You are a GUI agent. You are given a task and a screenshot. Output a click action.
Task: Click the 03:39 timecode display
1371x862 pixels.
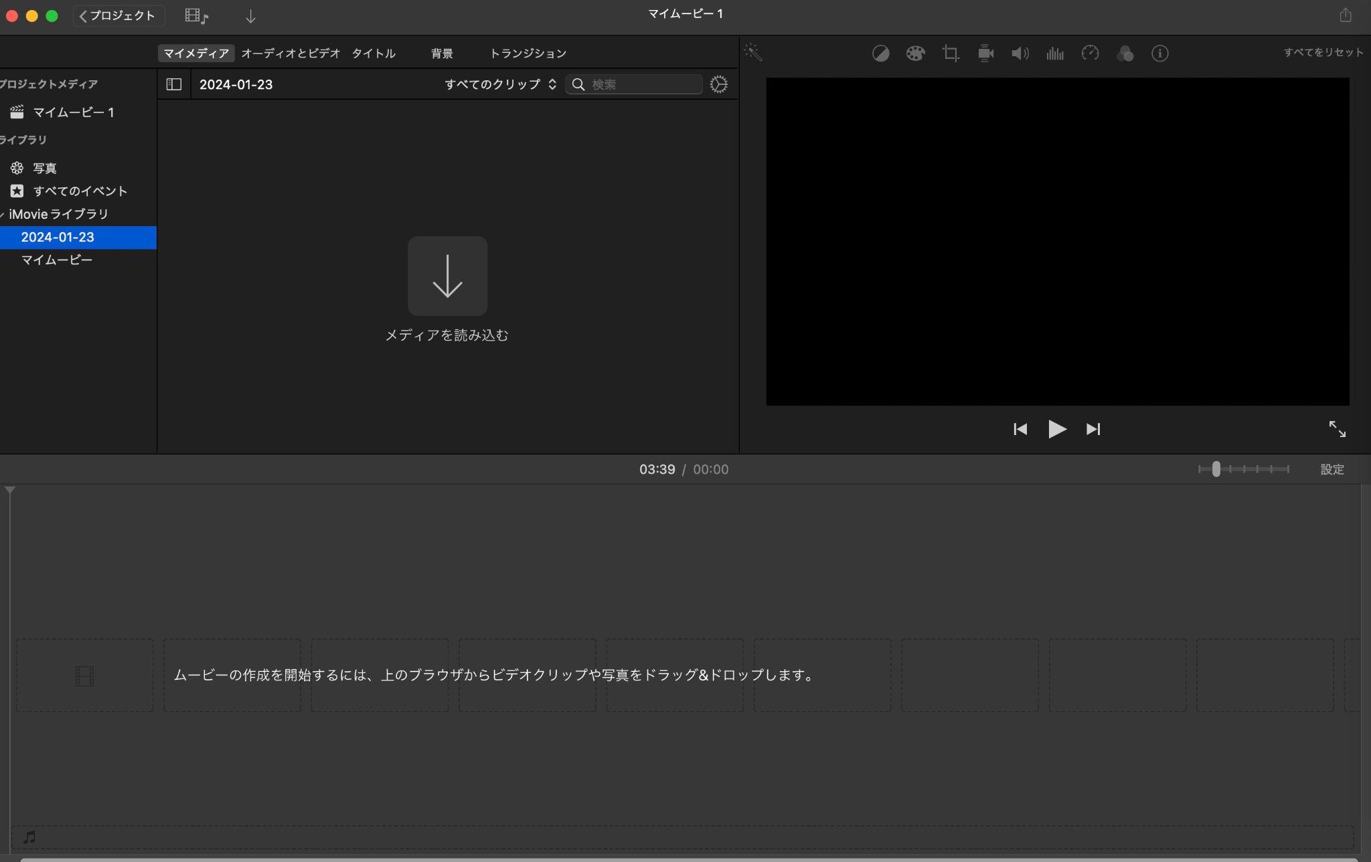click(657, 469)
